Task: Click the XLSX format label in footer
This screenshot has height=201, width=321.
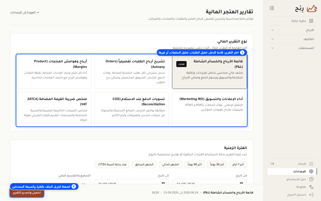Action: click(155, 192)
